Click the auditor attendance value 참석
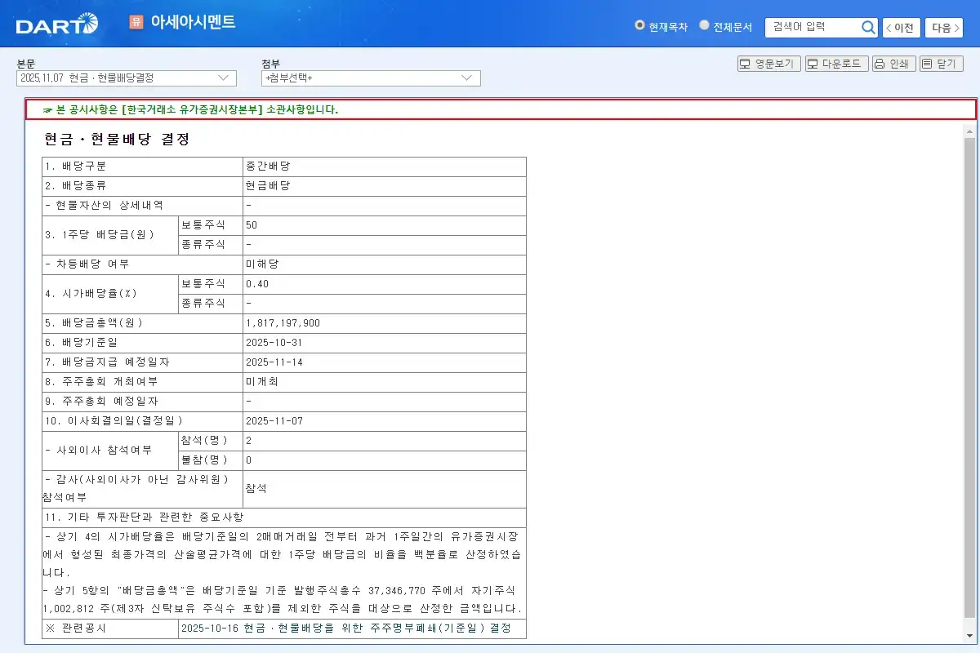Screen dimensions: 980x653 coord(256,489)
